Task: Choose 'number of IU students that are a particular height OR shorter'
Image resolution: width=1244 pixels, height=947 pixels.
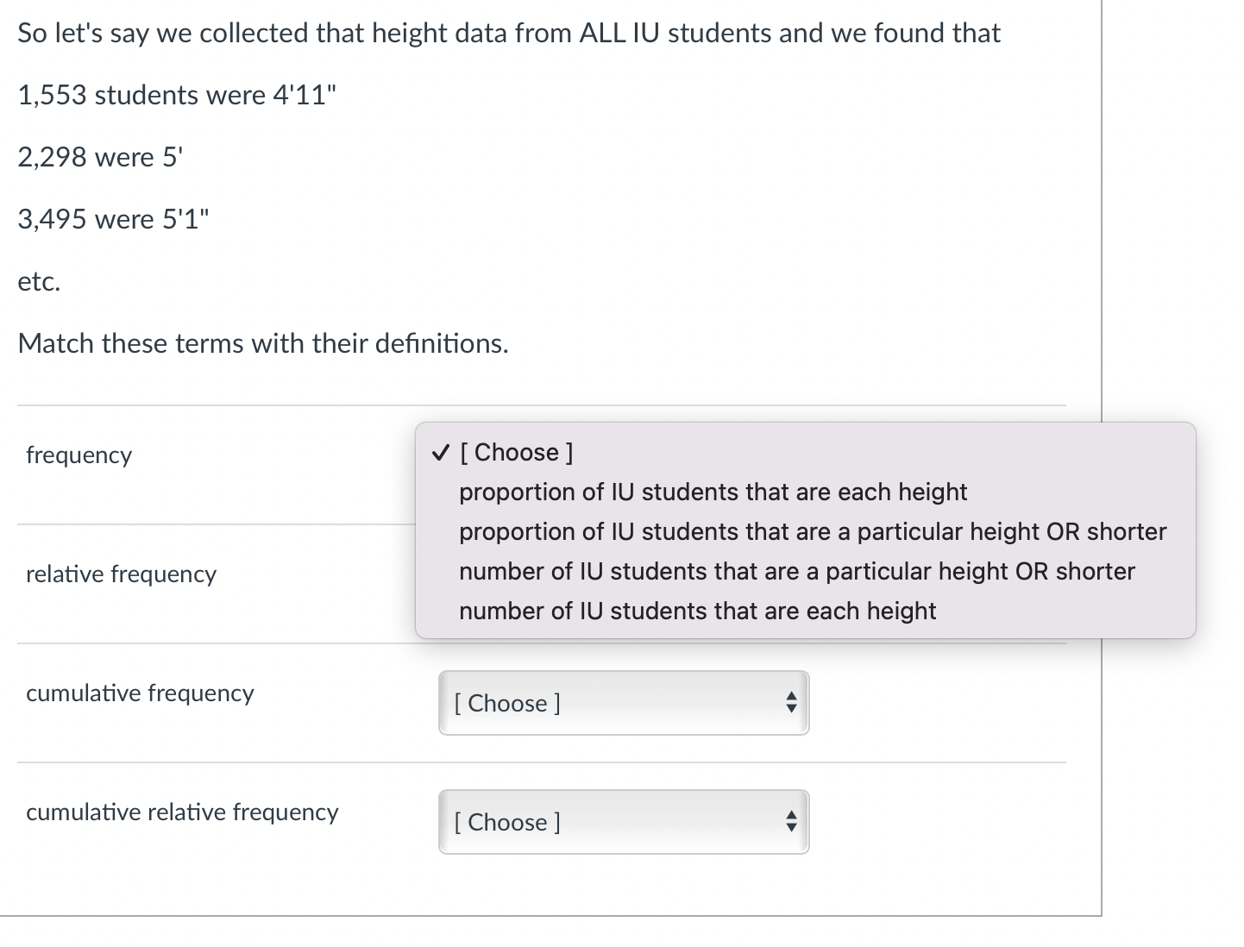Action: (796, 571)
